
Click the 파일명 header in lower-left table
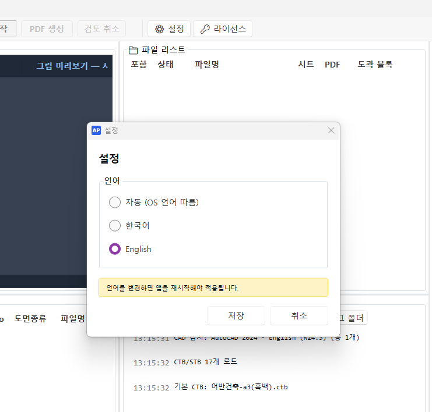point(73,318)
